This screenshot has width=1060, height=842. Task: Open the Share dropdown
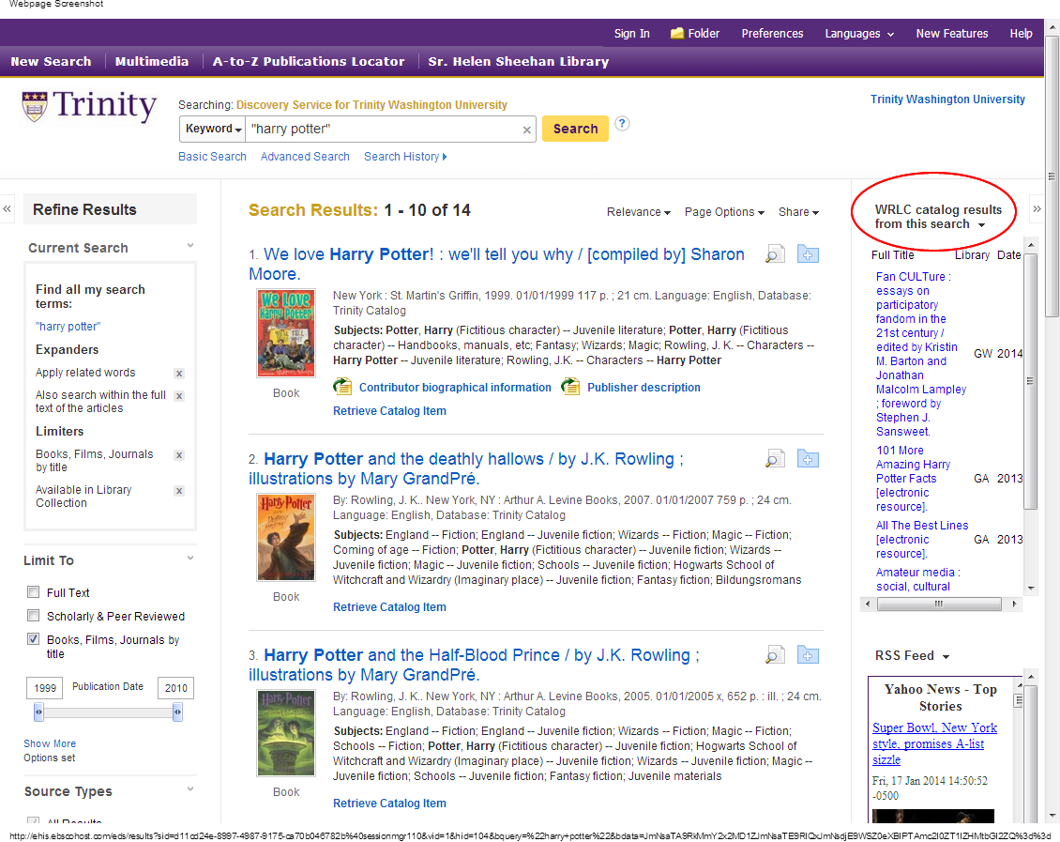(798, 212)
